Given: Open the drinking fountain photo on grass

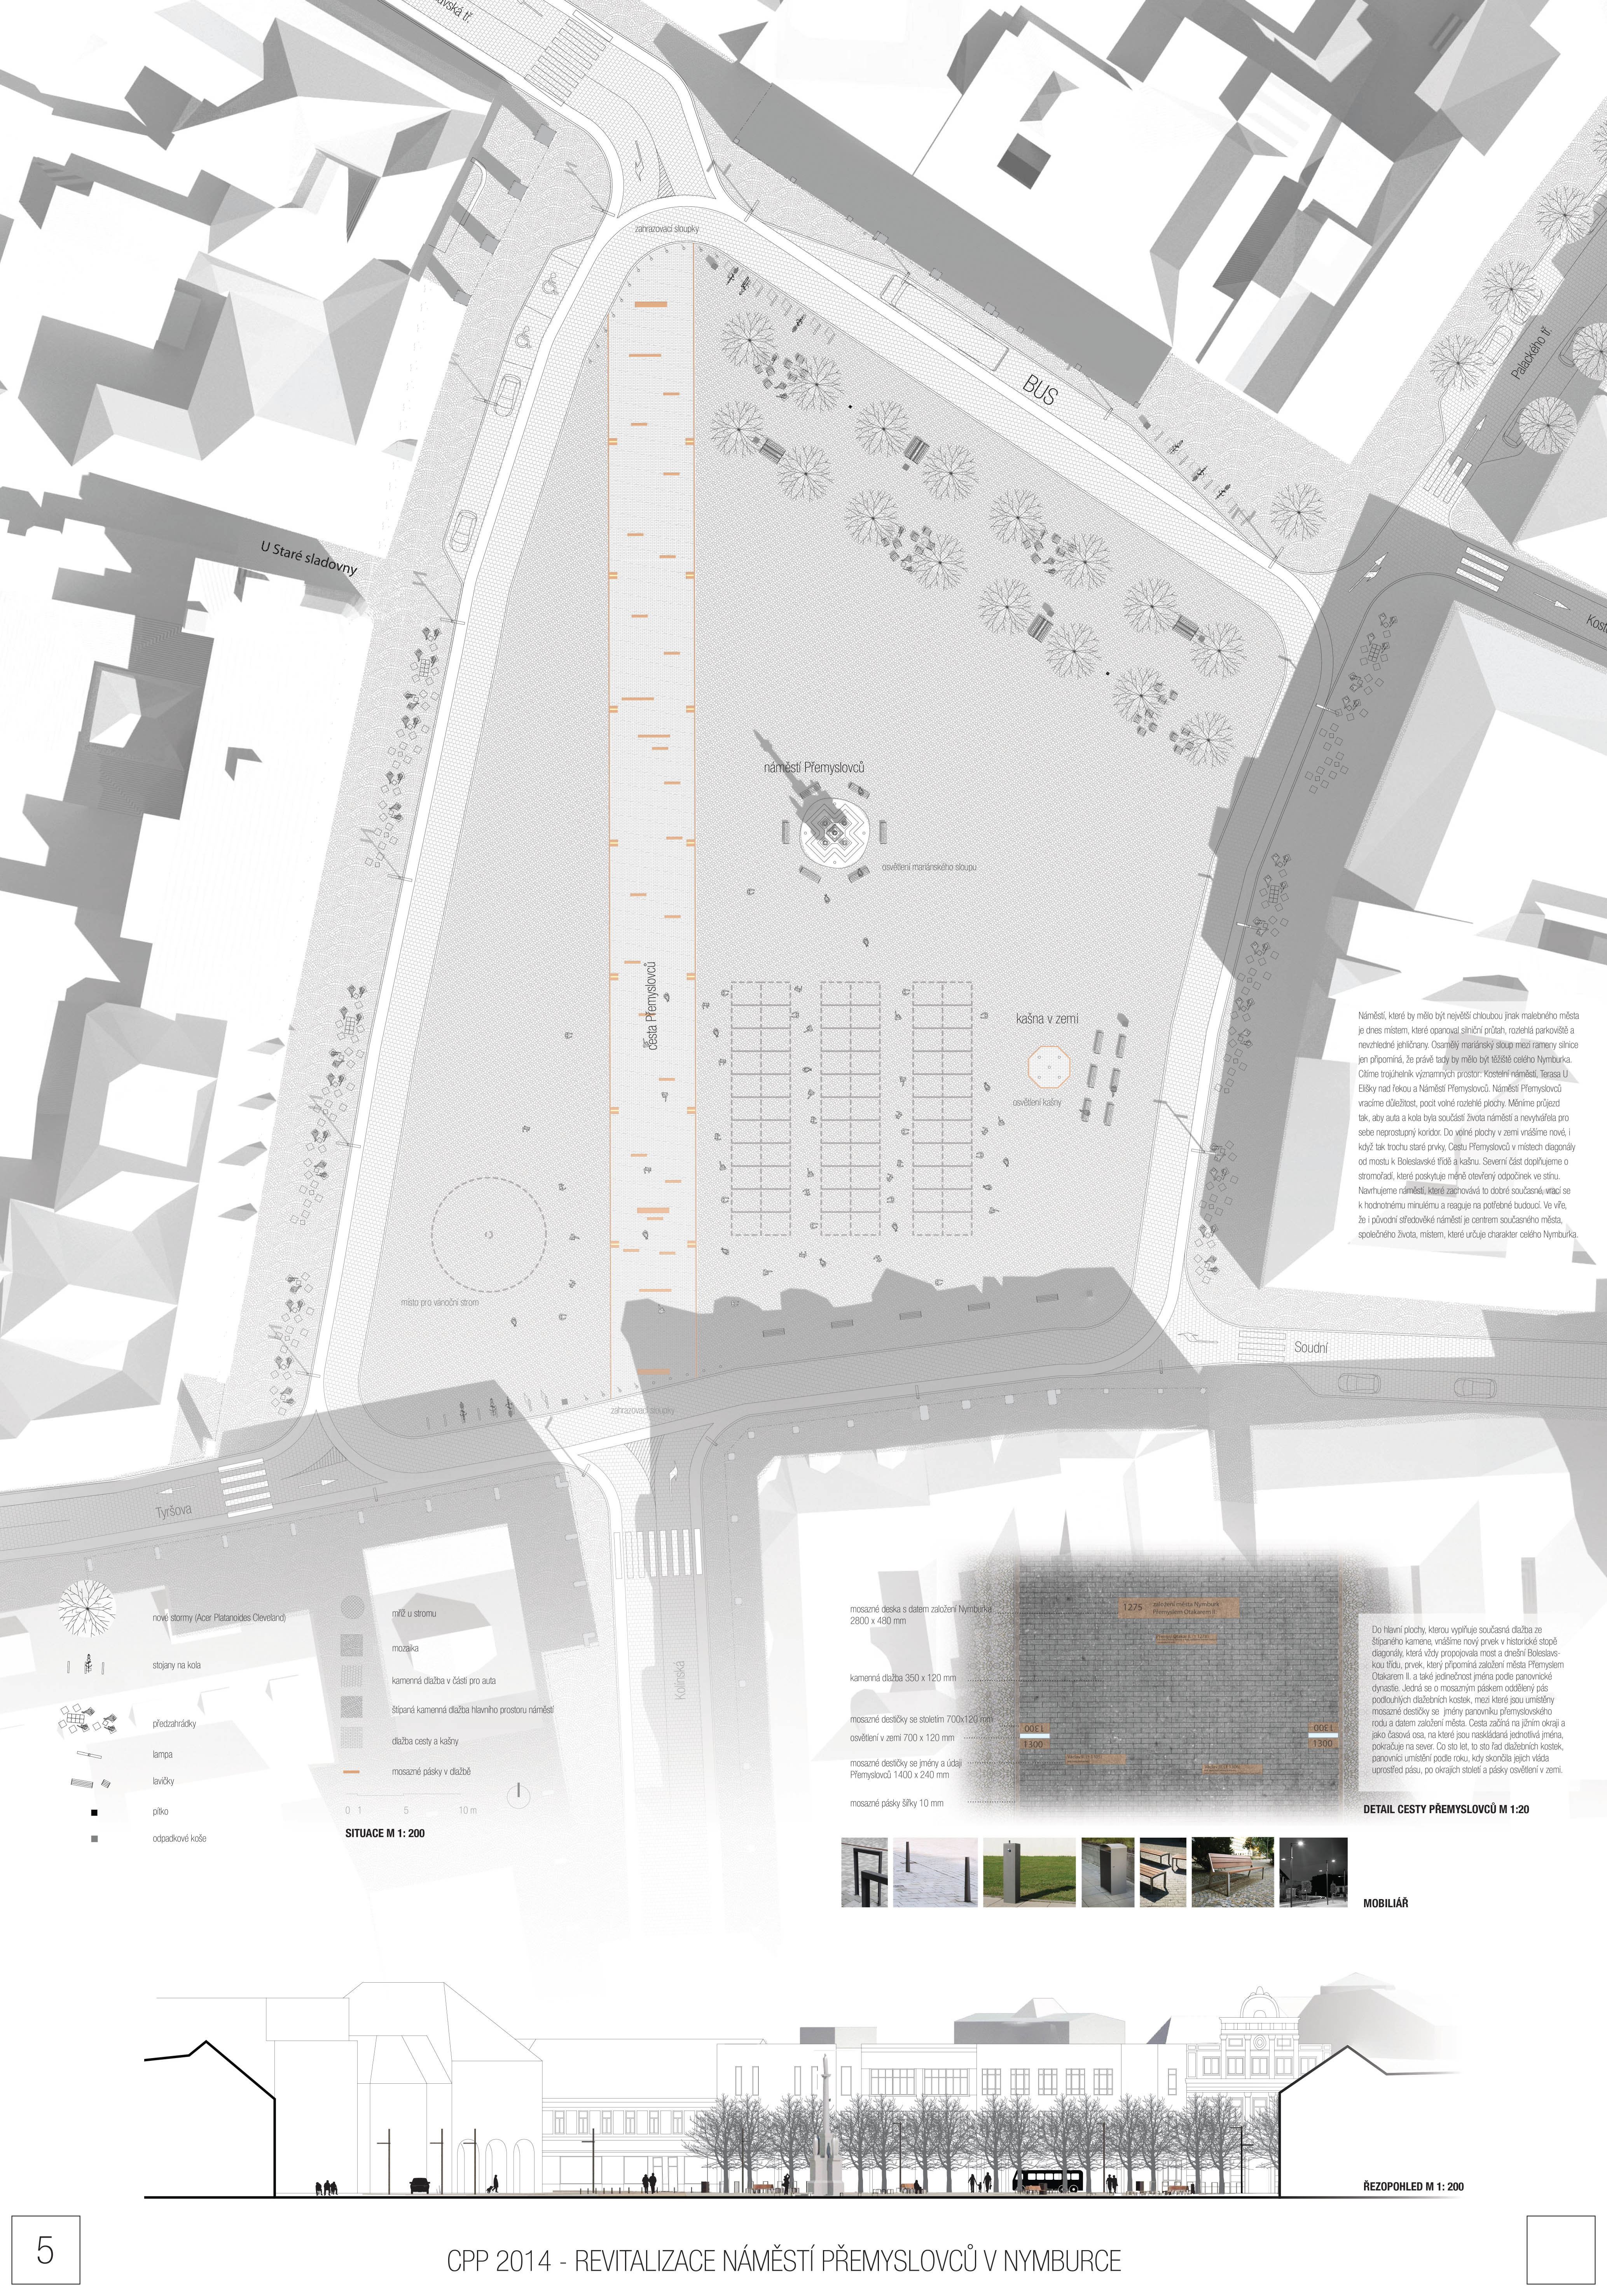Looking at the screenshot, I should tap(1030, 1872).
